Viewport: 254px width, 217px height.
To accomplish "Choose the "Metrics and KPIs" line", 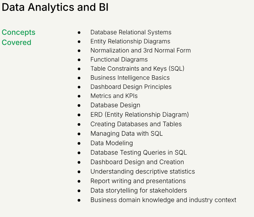I will tap(114, 96).
